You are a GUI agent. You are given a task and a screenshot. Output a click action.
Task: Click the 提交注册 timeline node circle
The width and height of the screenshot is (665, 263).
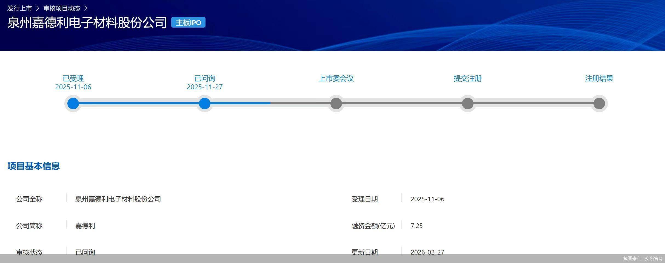[467, 104]
